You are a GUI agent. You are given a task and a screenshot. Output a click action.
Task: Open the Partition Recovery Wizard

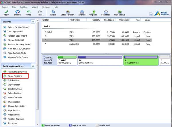coord(17,44)
